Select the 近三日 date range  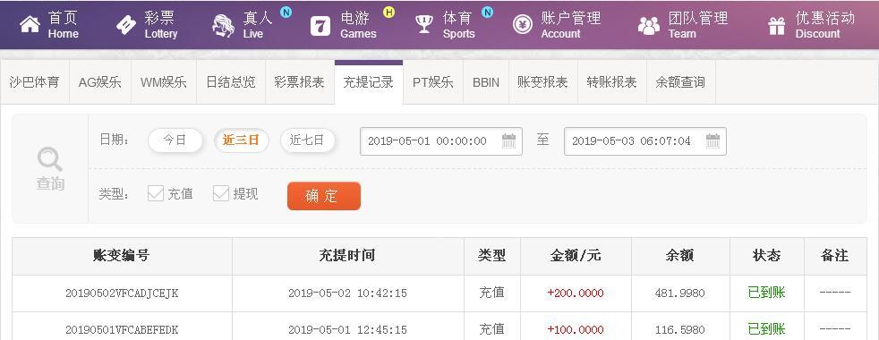[x=241, y=140]
